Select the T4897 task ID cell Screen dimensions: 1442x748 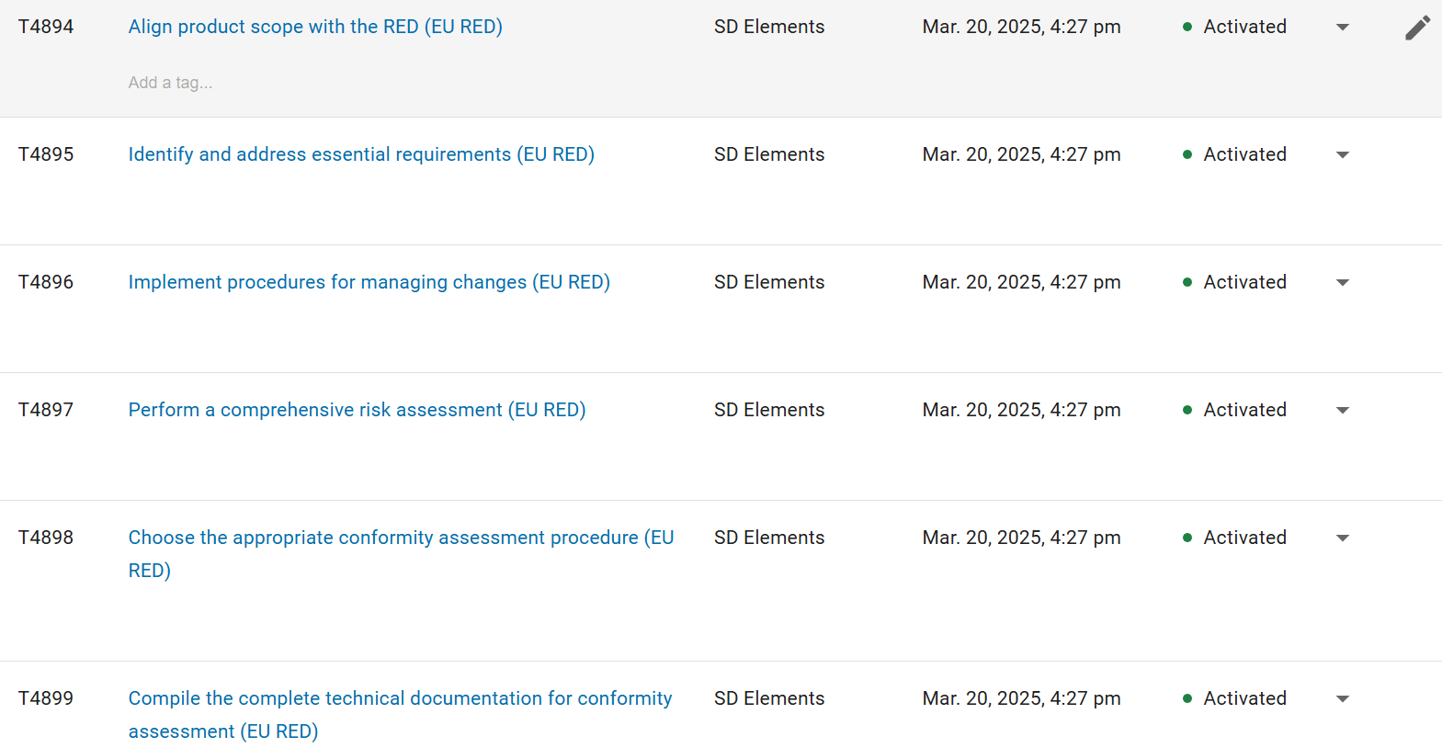pos(46,410)
